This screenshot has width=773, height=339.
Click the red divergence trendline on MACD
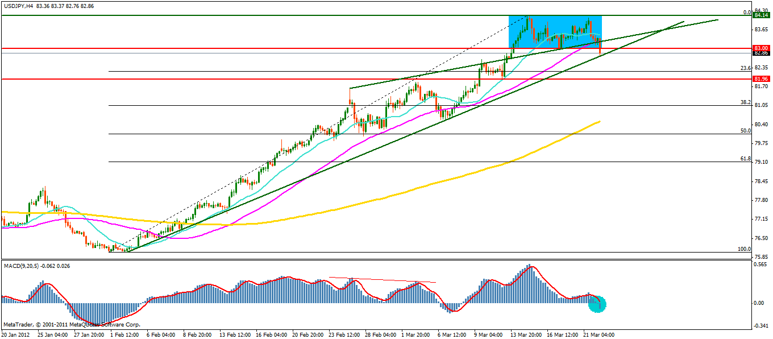click(x=382, y=280)
